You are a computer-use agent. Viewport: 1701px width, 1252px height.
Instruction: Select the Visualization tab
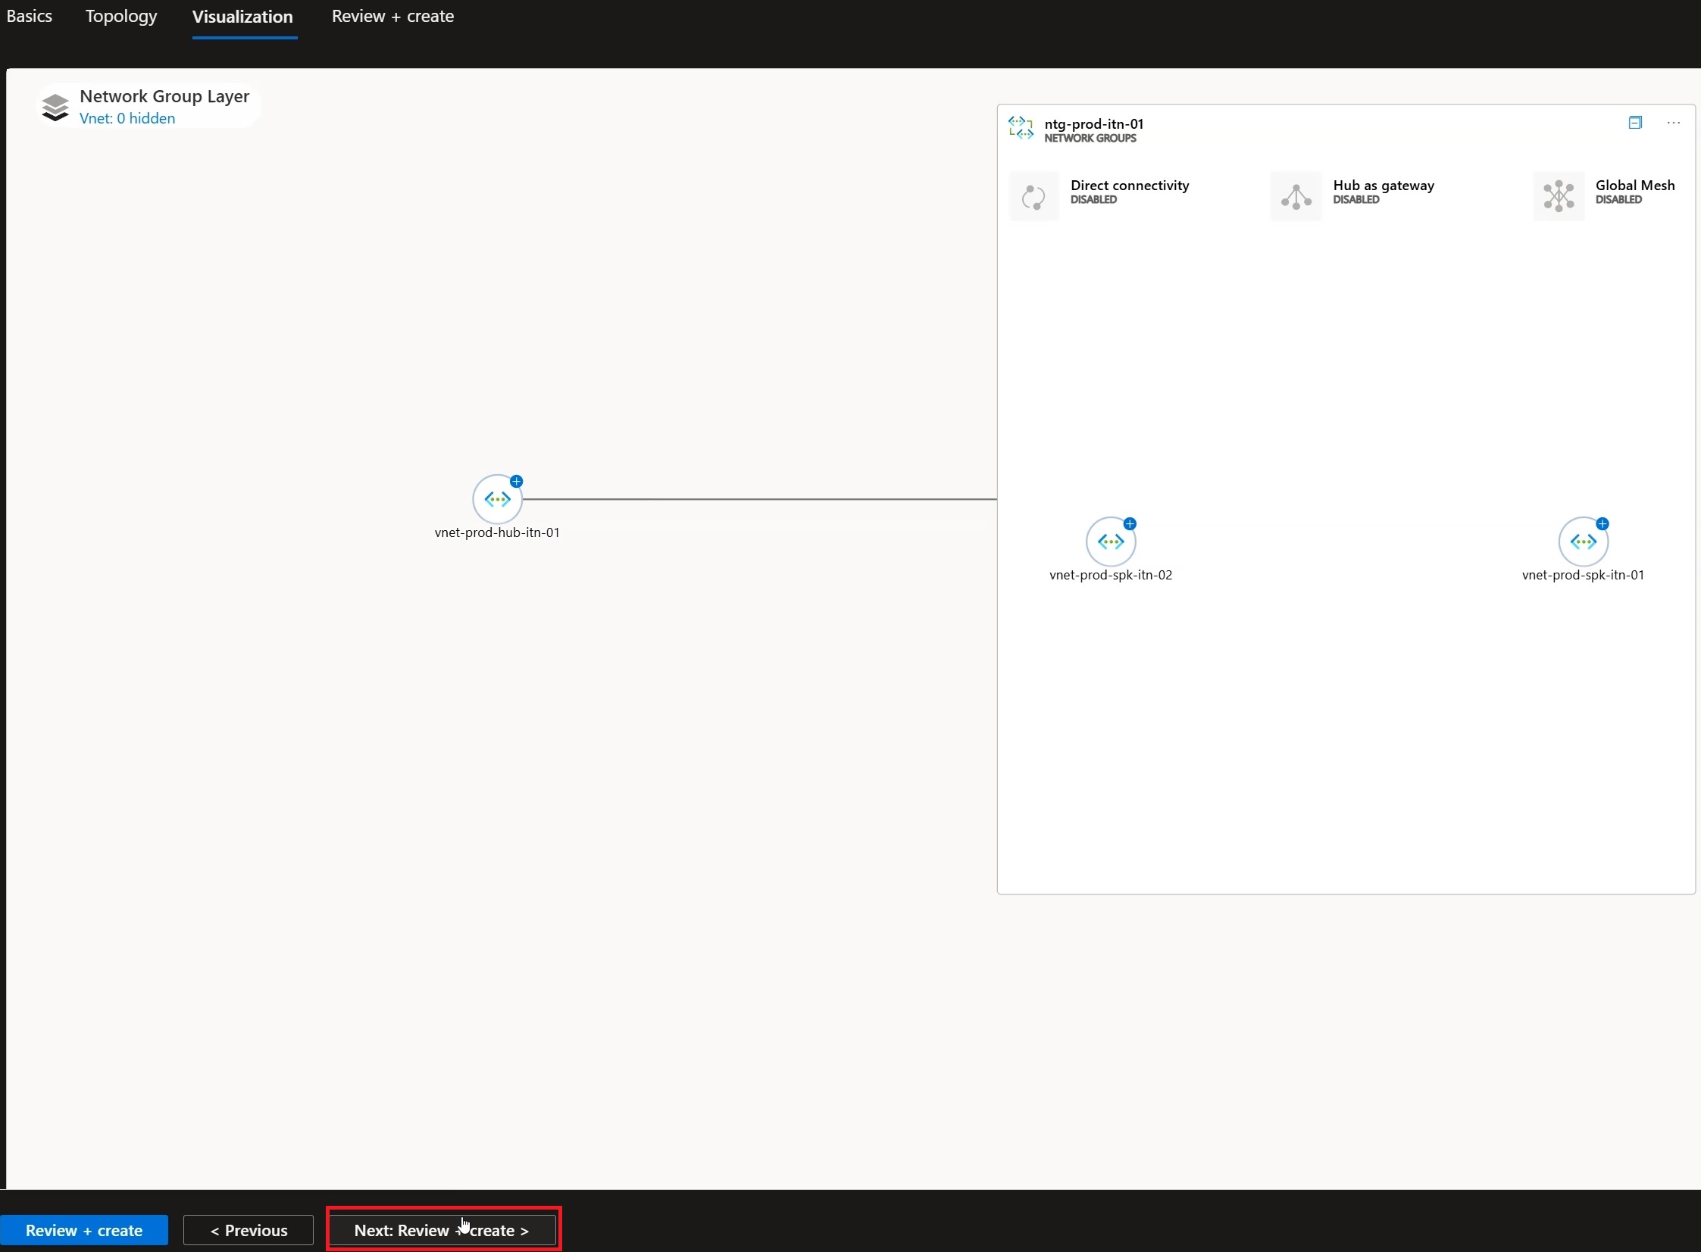point(242,17)
